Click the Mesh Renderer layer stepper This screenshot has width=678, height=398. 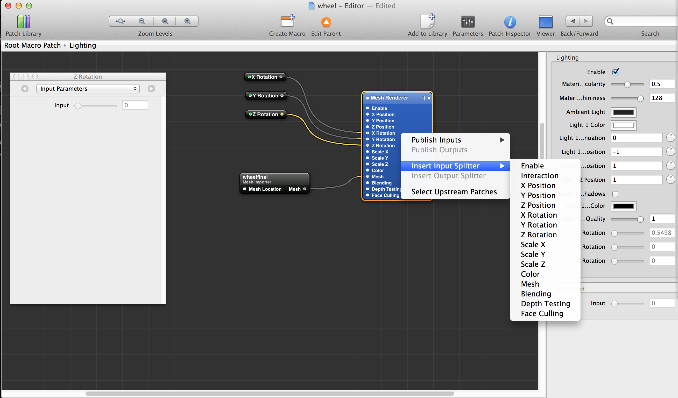pos(429,98)
